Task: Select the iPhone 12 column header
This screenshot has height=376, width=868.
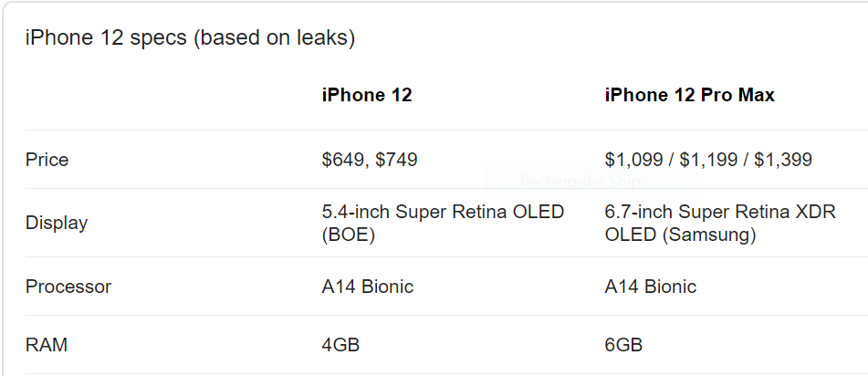Action: [367, 95]
